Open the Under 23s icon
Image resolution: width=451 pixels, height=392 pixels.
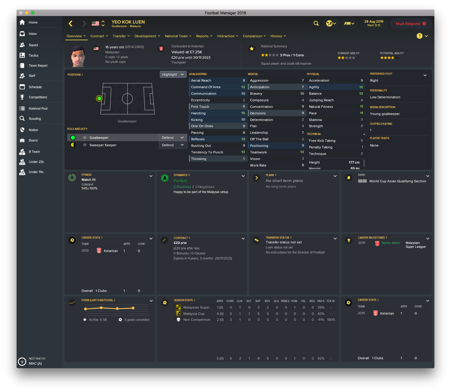coord(22,162)
